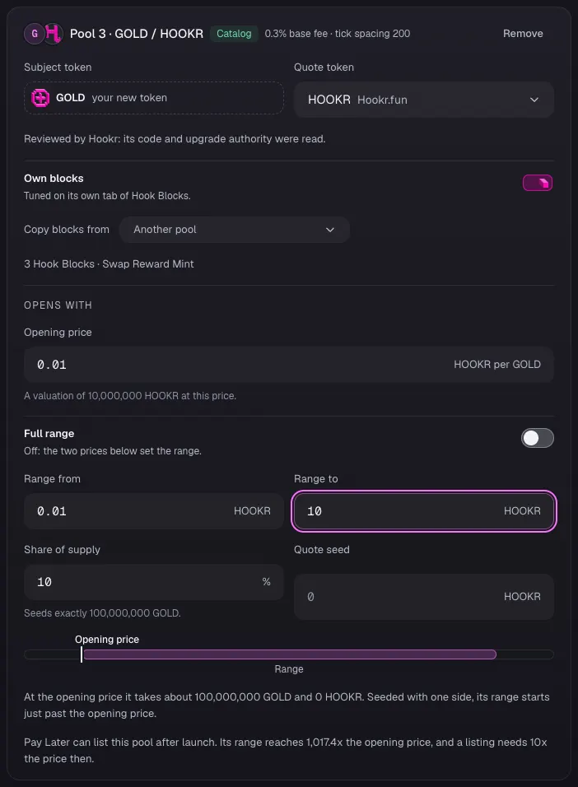Viewport: 578px width, 787px height.
Task: Open the HOOKR quote token dropdown
Action: (x=424, y=100)
